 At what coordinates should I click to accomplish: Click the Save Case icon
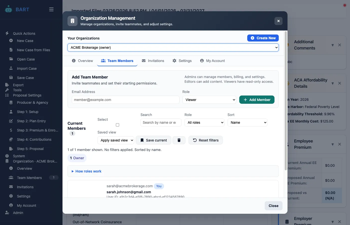click(11, 77)
